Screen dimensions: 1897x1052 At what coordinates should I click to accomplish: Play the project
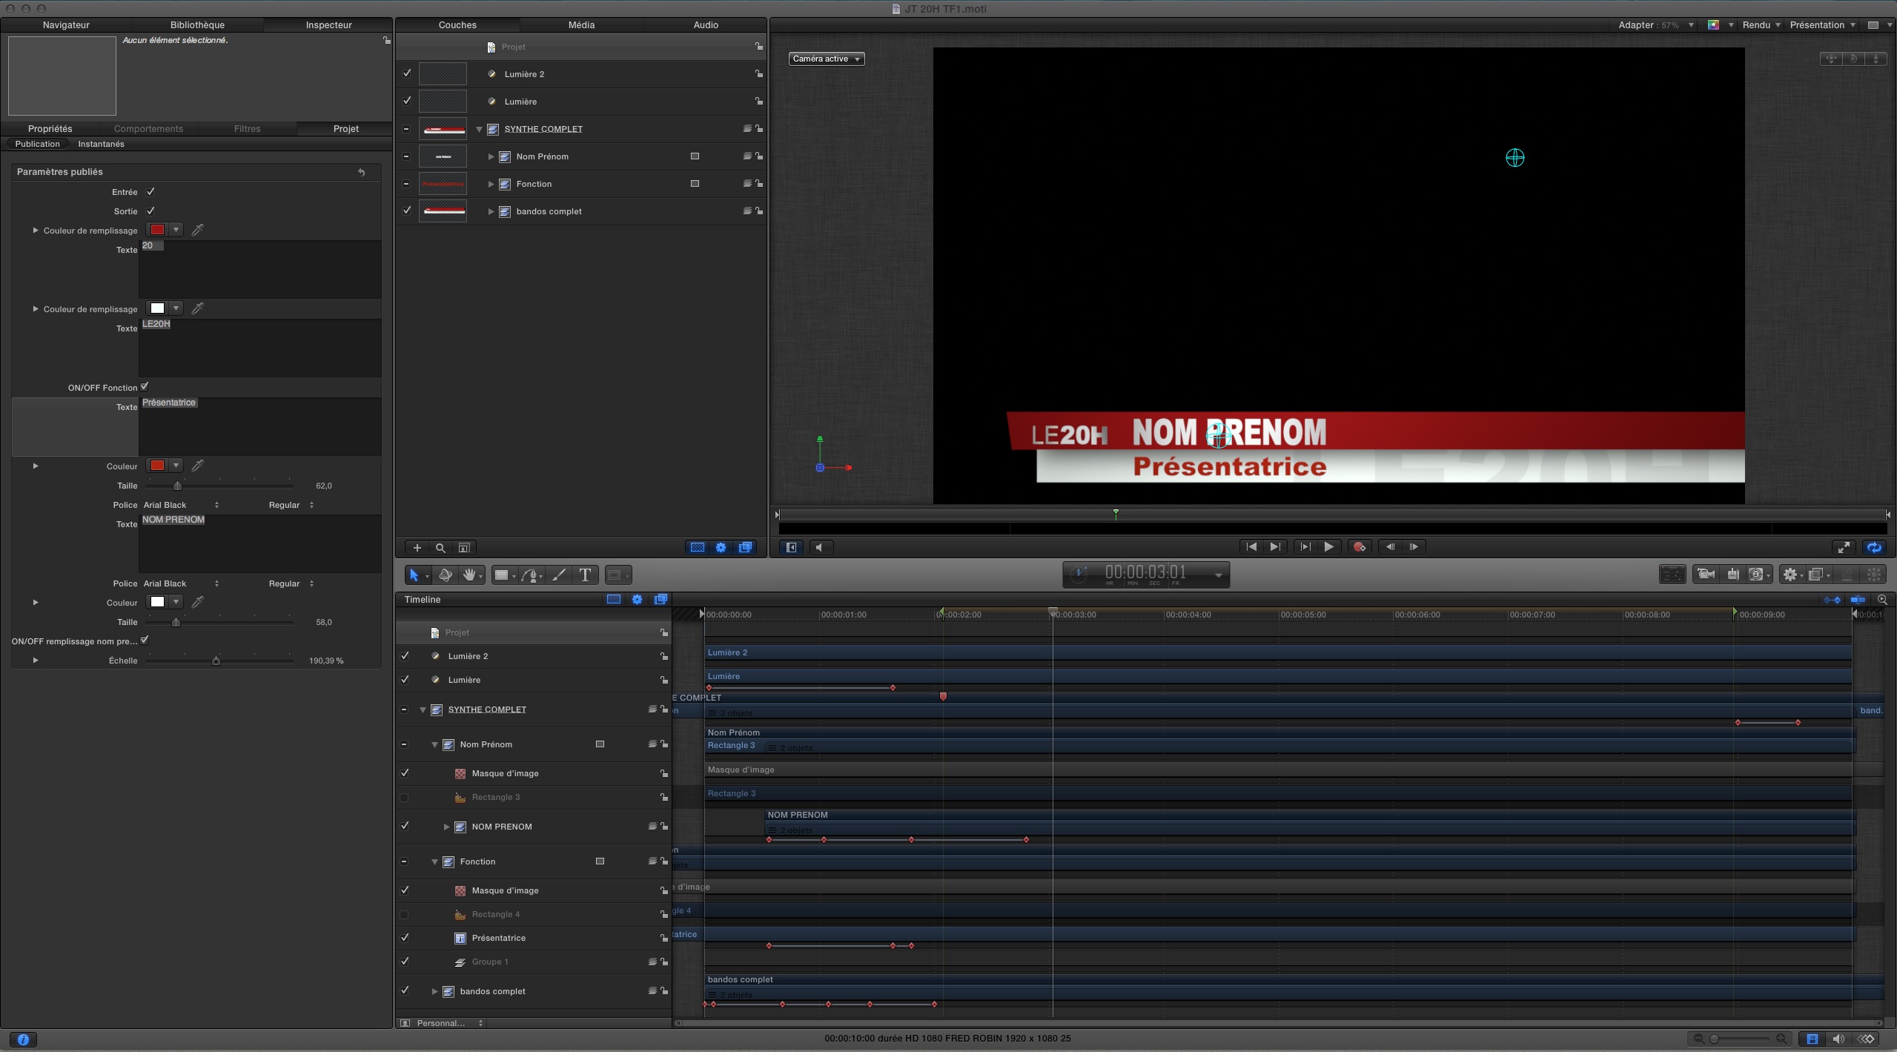pyautogui.click(x=1328, y=547)
